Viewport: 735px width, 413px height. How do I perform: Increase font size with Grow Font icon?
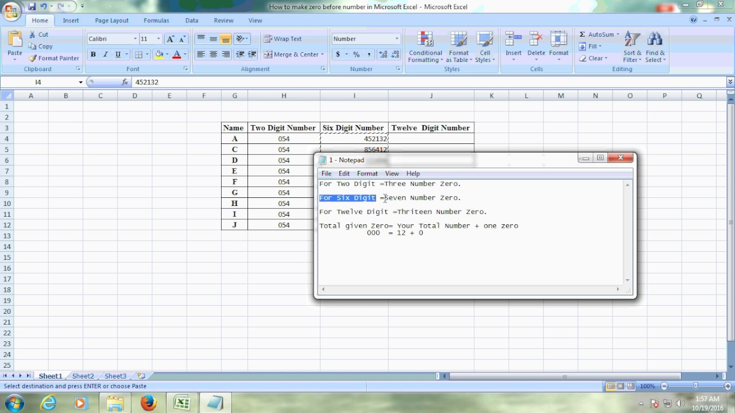(x=170, y=39)
